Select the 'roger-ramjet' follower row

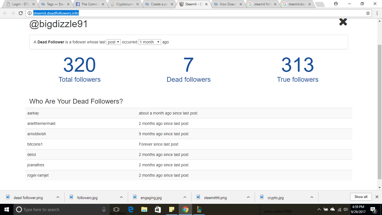(189, 175)
